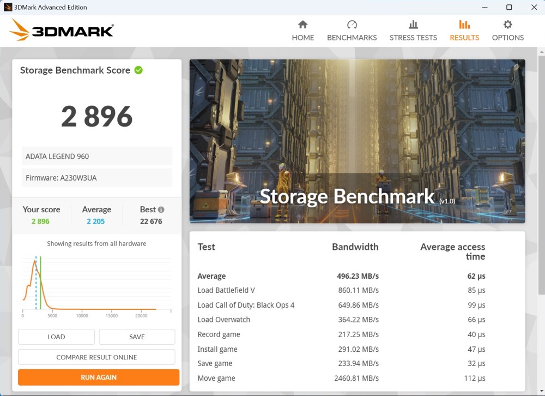This screenshot has height=396, width=545.
Task: Click Load Call of Duty: Black Ops 4
Action: pyautogui.click(x=246, y=305)
